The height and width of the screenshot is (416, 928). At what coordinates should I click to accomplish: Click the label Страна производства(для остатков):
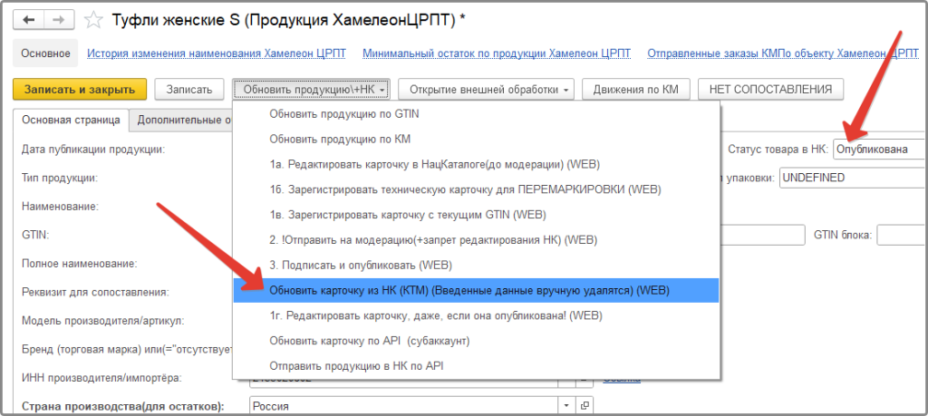click(x=123, y=406)
